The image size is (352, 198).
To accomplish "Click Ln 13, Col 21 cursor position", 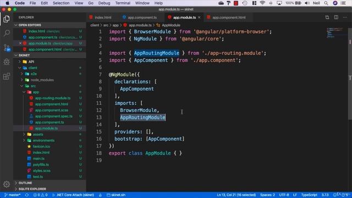I will pyautogui.click(x=236, y=195).
